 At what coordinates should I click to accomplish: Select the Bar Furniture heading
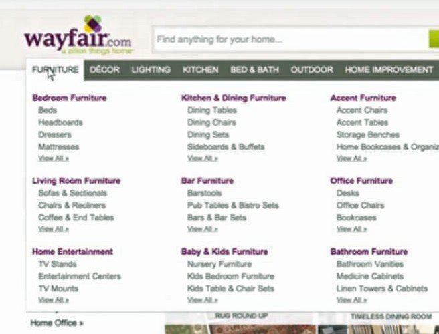207,181
